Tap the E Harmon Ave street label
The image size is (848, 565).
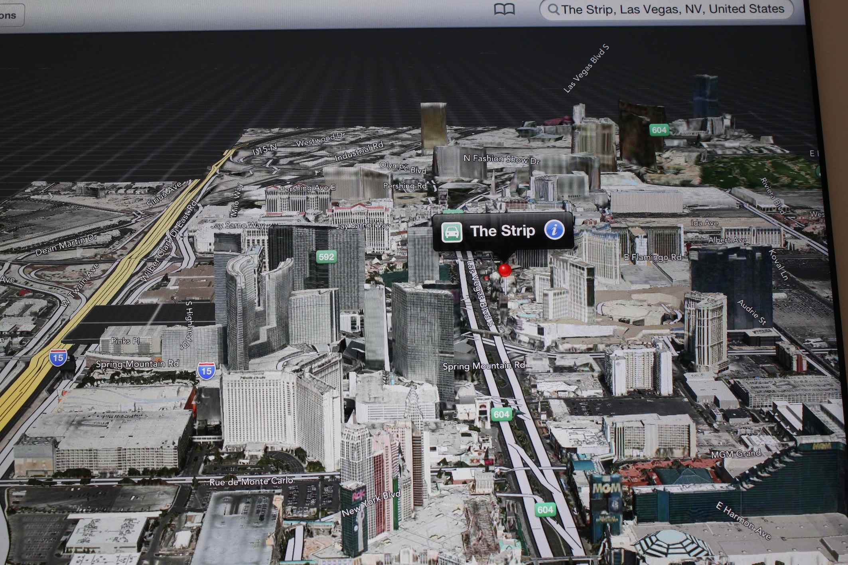coord(743,521)
